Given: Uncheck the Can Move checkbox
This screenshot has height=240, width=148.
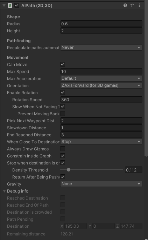Looking at the screenshot, I should click(x=63, y=64).
